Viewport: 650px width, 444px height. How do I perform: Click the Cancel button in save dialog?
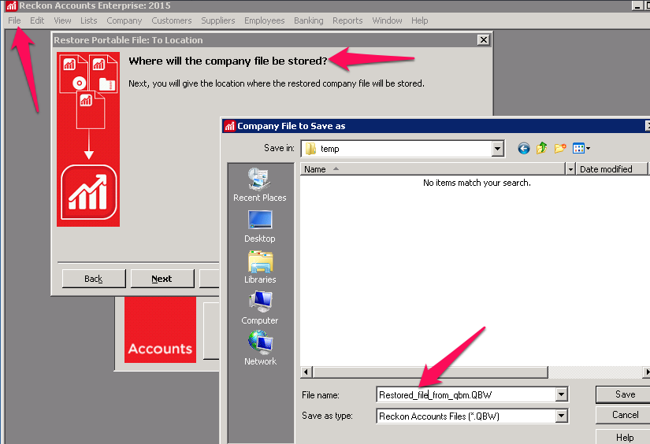pos(625,415)
